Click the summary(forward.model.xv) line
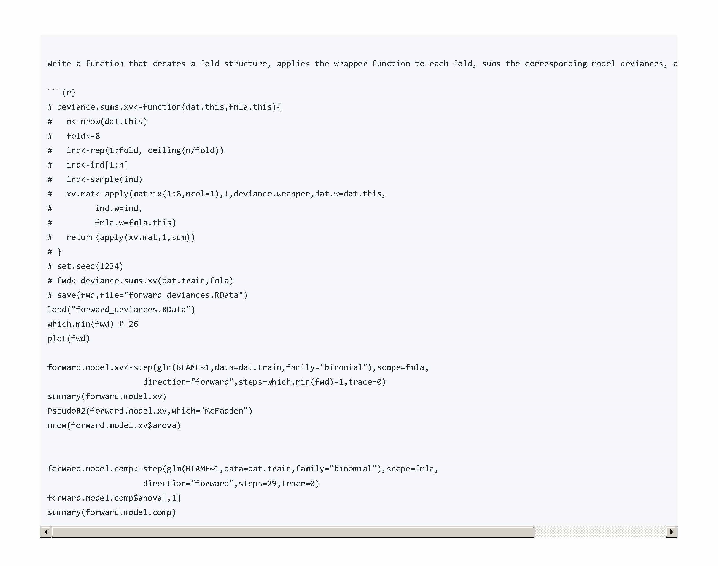Screen dimensions: 718x566 [107, 396]
